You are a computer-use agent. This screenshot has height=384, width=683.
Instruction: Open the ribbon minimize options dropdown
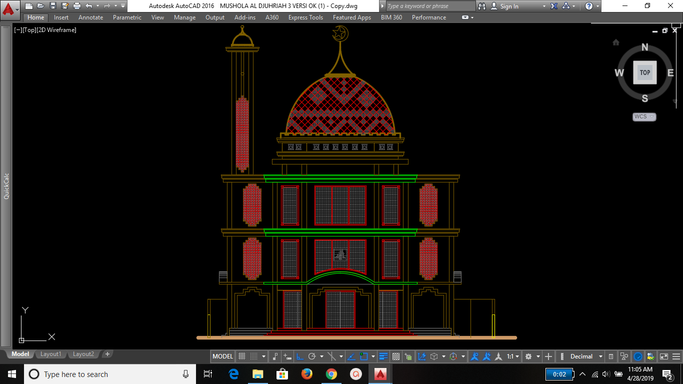point(467,17)
